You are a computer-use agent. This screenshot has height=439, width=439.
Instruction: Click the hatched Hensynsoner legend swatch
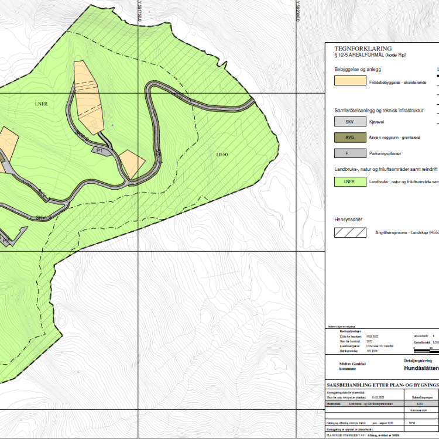350,232
